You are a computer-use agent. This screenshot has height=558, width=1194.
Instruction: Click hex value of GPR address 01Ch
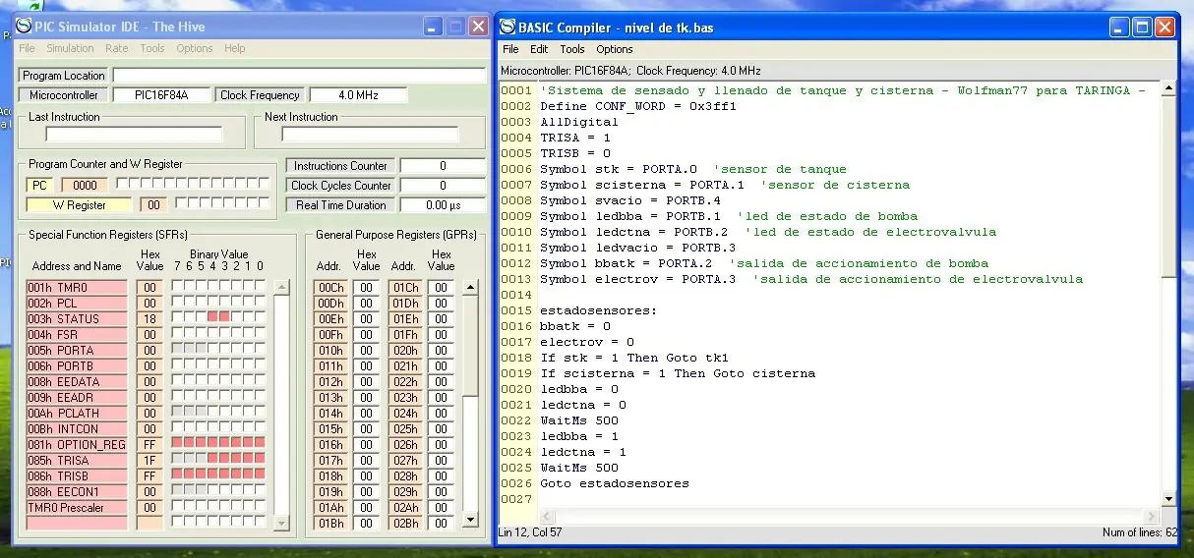coord(441,288)
